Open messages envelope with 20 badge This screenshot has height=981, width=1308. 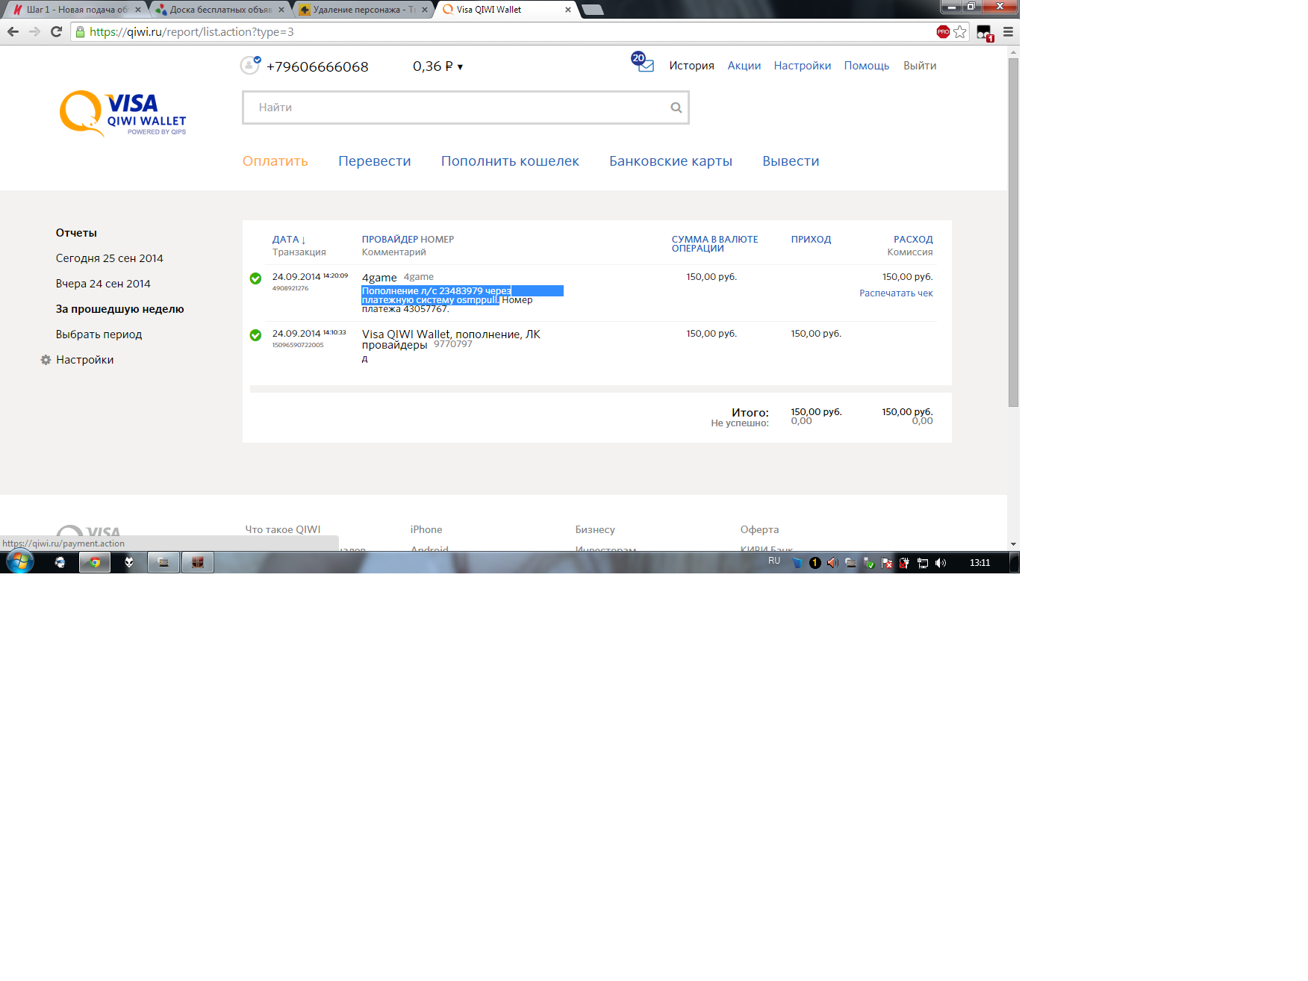pos(643,63)
